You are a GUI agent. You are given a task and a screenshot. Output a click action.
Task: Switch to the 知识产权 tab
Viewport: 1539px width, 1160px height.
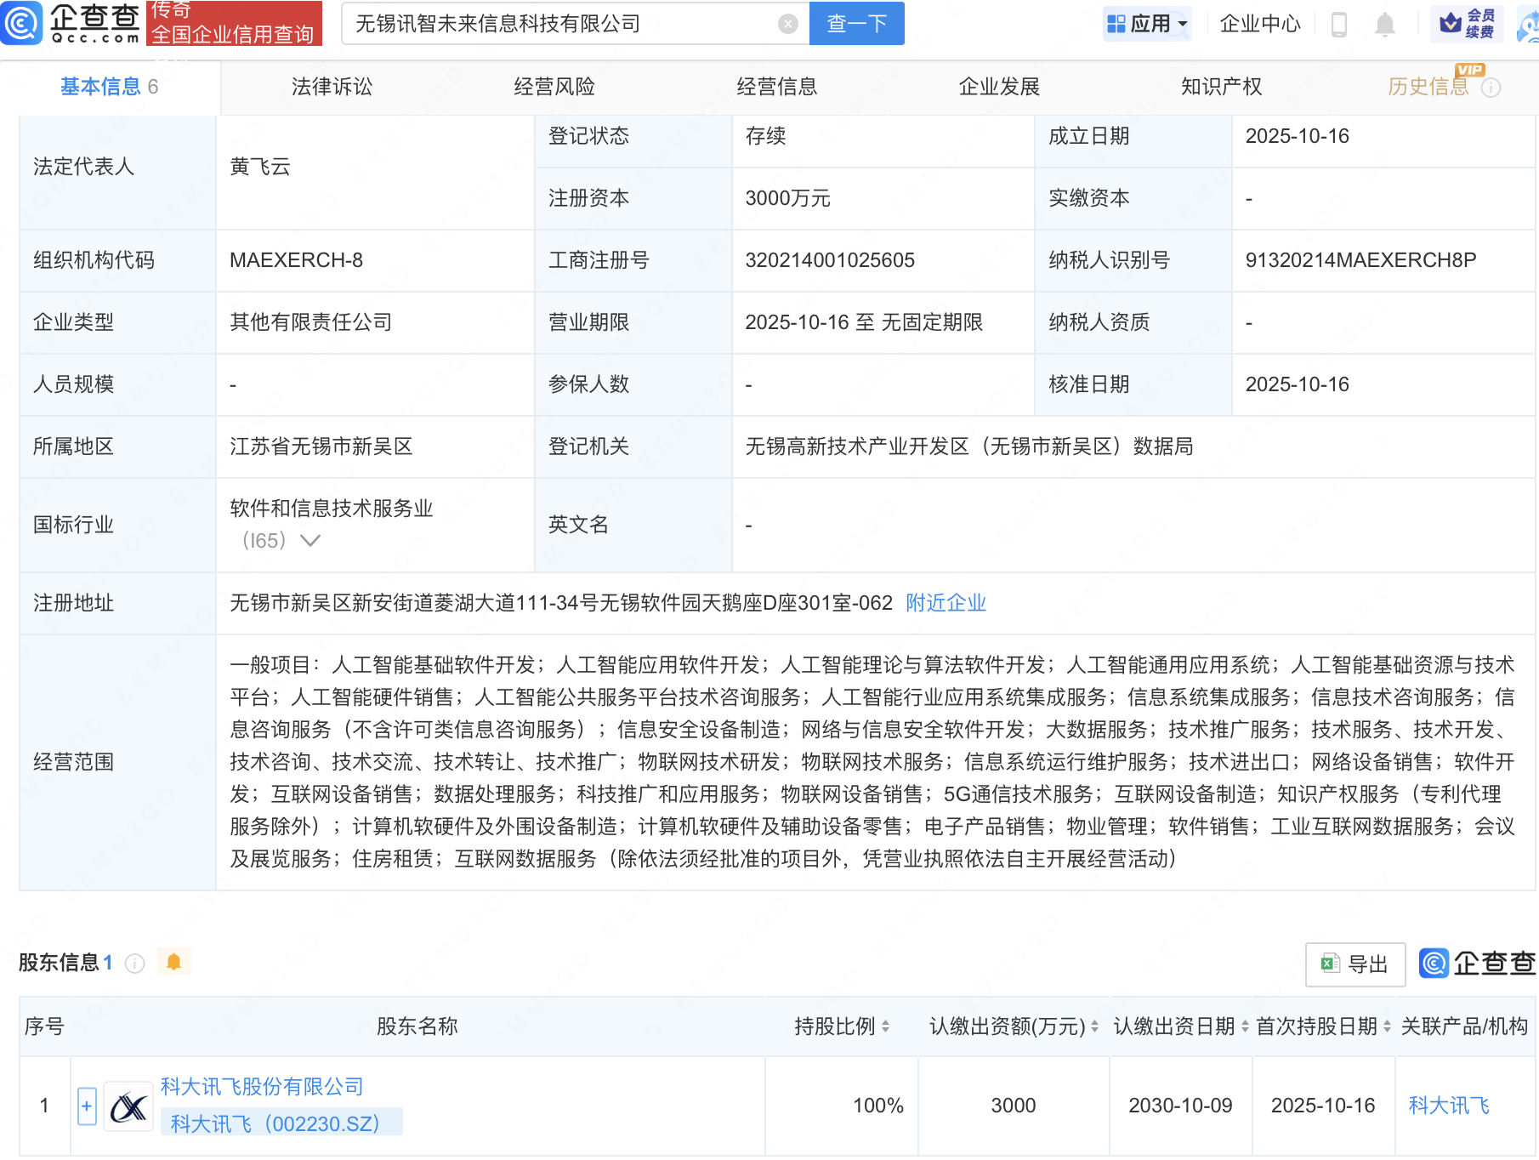click(1221, 87)
